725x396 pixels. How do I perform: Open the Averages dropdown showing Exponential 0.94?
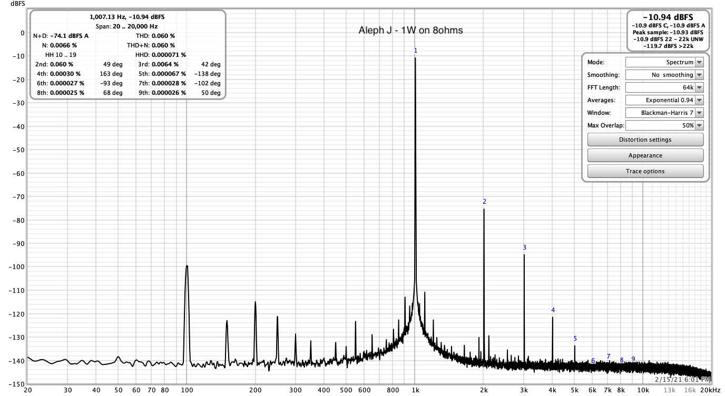pos(664,100)
